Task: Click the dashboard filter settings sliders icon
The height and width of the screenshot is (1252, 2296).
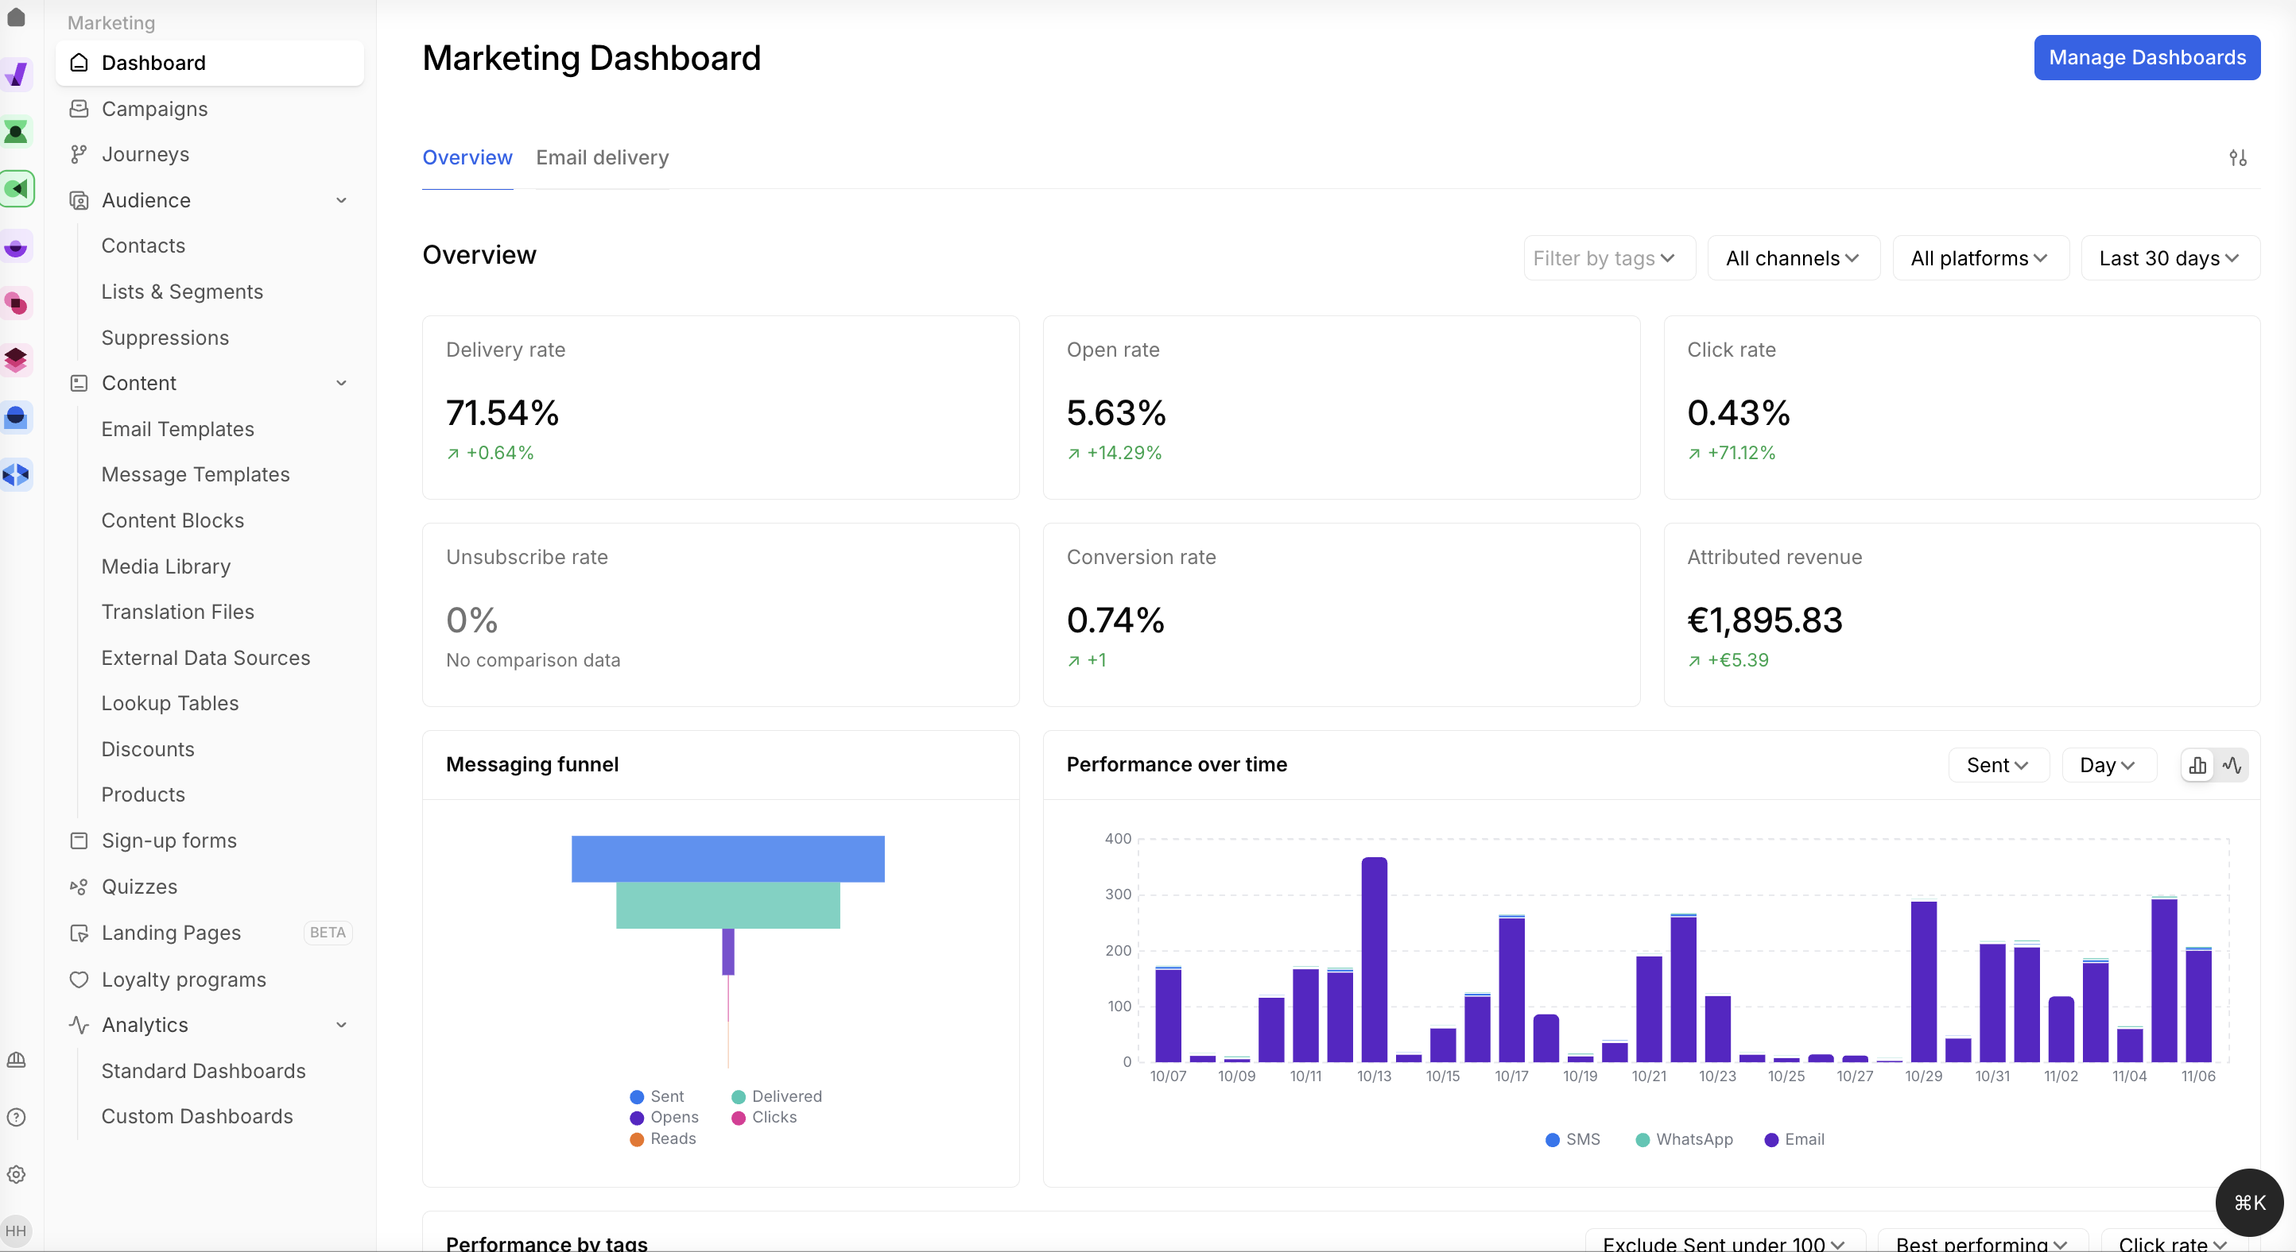Action: click(2237, 157)
